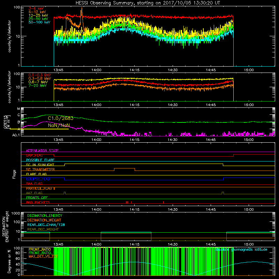
Task: Click the 25-50 keV legend entry
Action: click(38, 19)
